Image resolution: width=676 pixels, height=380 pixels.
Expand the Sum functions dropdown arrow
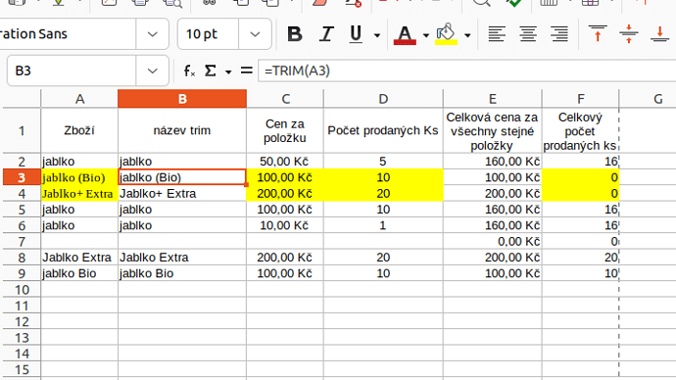coord(228,71)
